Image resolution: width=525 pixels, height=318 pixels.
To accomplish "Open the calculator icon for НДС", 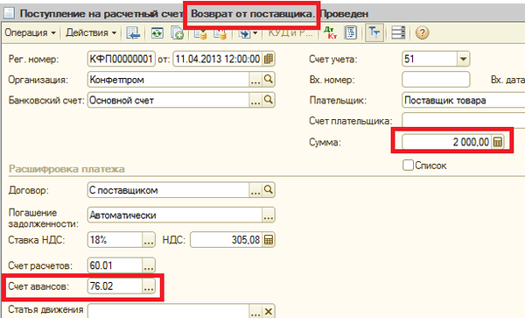I will click(269, 240).
